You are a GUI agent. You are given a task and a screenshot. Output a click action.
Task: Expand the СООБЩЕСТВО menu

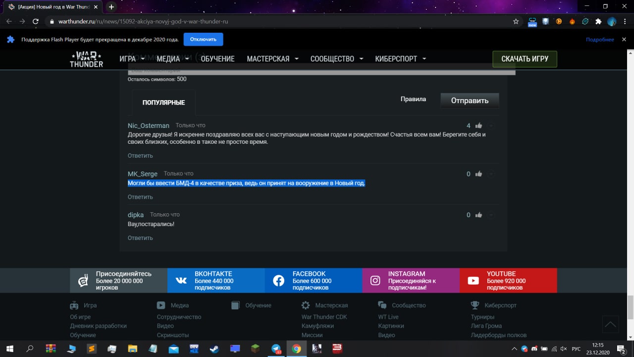tap(337, 59)
